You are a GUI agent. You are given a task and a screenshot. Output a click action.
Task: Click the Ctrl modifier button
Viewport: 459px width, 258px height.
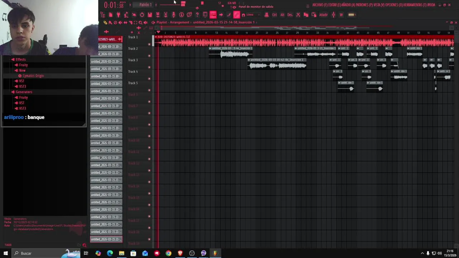pyautogui.click(x=274, y=15)
